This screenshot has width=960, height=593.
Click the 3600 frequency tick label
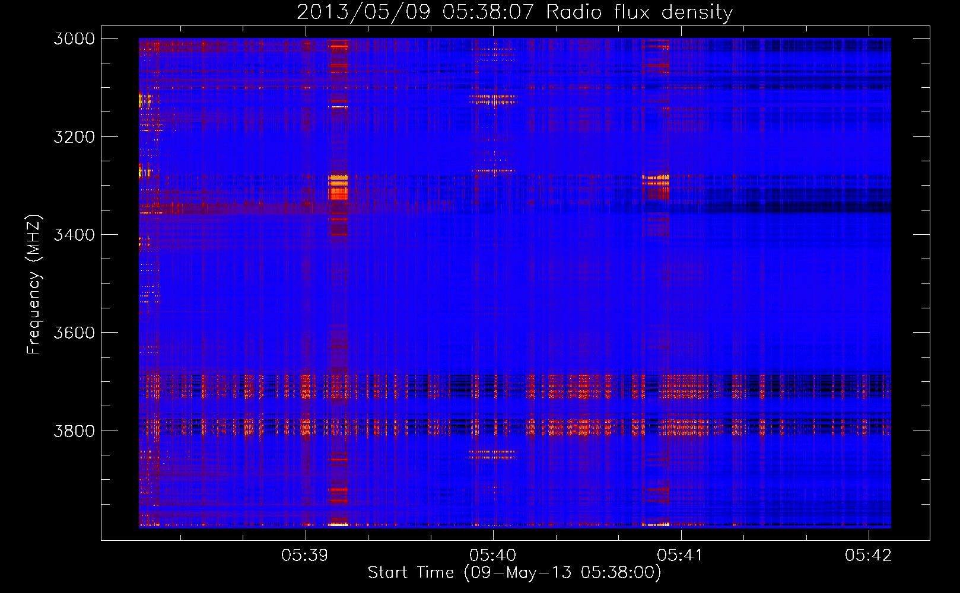(x=74, y=333)
